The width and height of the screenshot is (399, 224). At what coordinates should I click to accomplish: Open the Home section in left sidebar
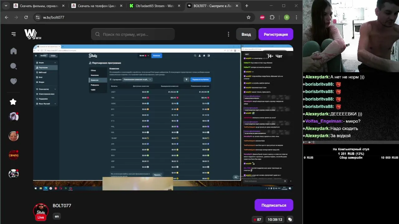(x=13, y=51)
